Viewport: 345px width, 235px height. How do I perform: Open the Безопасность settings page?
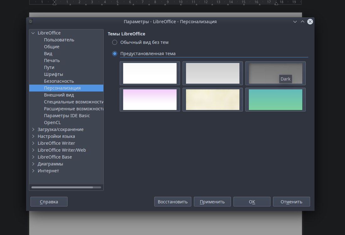[x=59, y=81]
